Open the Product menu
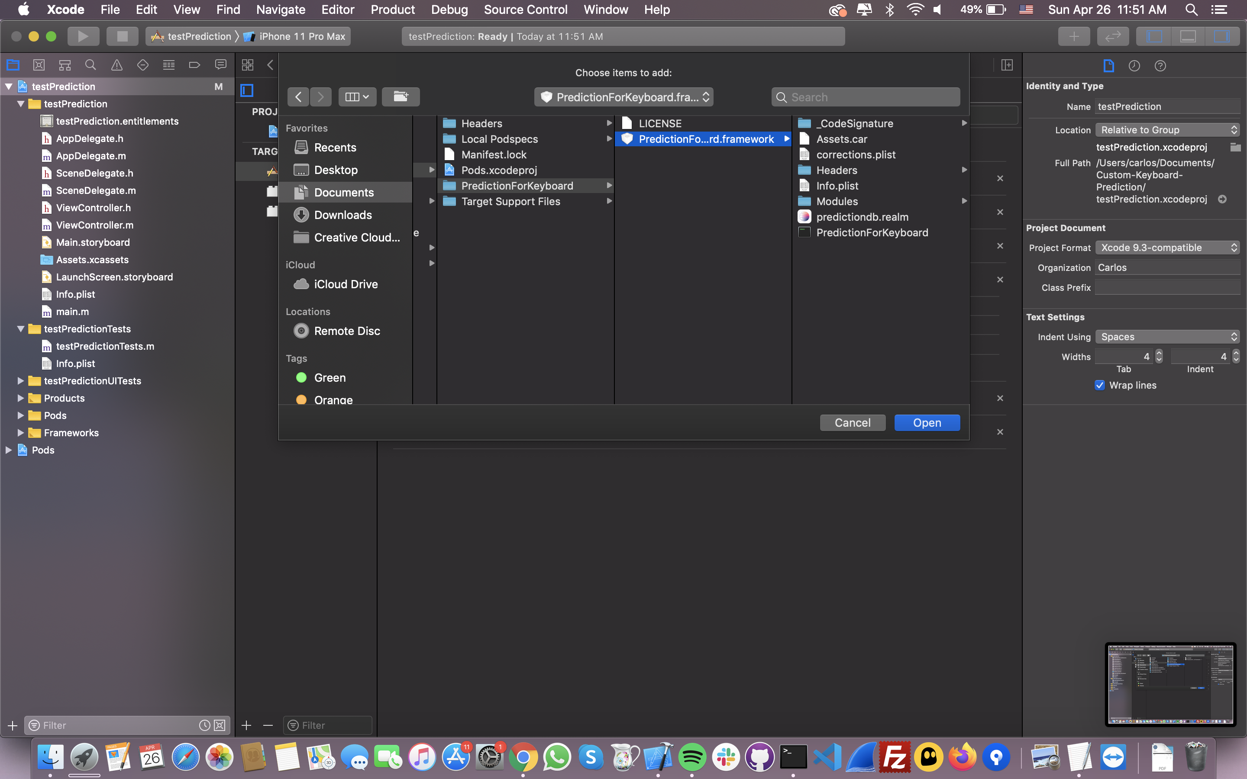The image size is (1247, 779). [393, 9]
